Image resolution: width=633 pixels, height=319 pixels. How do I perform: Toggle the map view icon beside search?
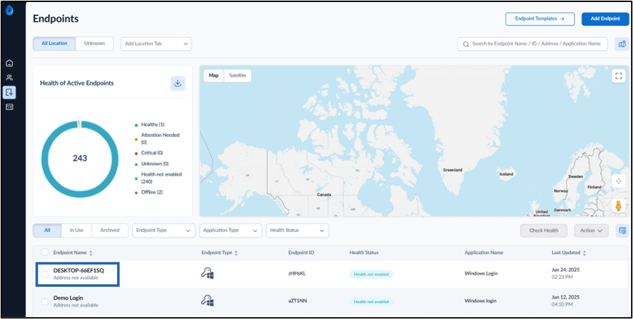[x=622, y=44]
